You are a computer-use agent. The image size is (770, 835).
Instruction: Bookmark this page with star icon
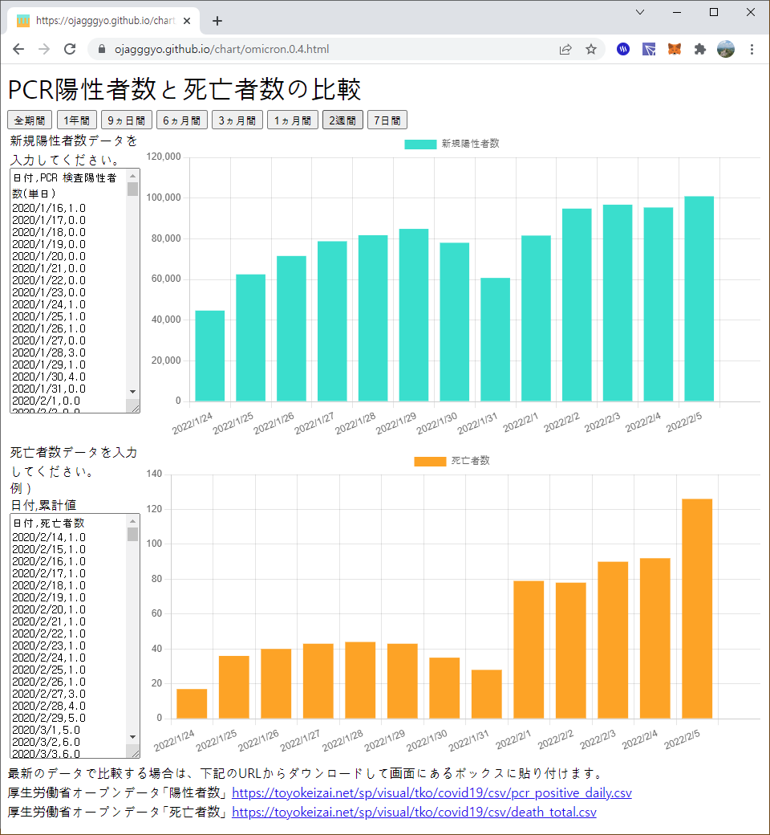(591, 50)
